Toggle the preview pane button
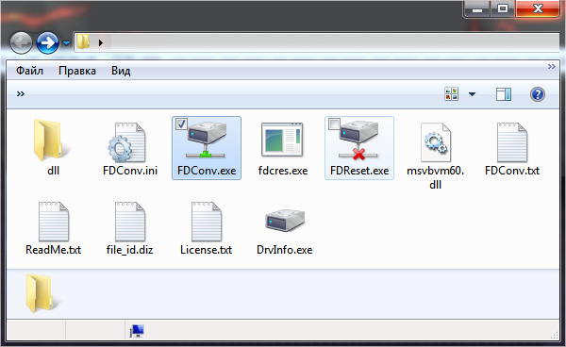Viewport: 566px width, 347px height. coord(503,94)
